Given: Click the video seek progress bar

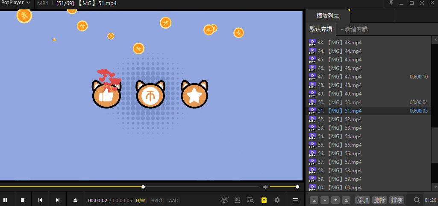Looking at the screenshot, I should [128, 187].
